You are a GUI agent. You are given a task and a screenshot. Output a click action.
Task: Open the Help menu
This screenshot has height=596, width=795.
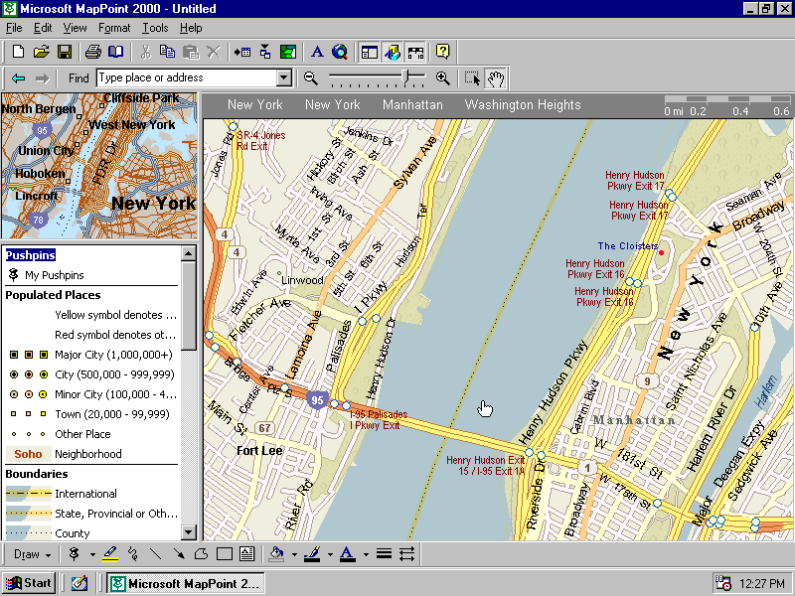point(191,28)
